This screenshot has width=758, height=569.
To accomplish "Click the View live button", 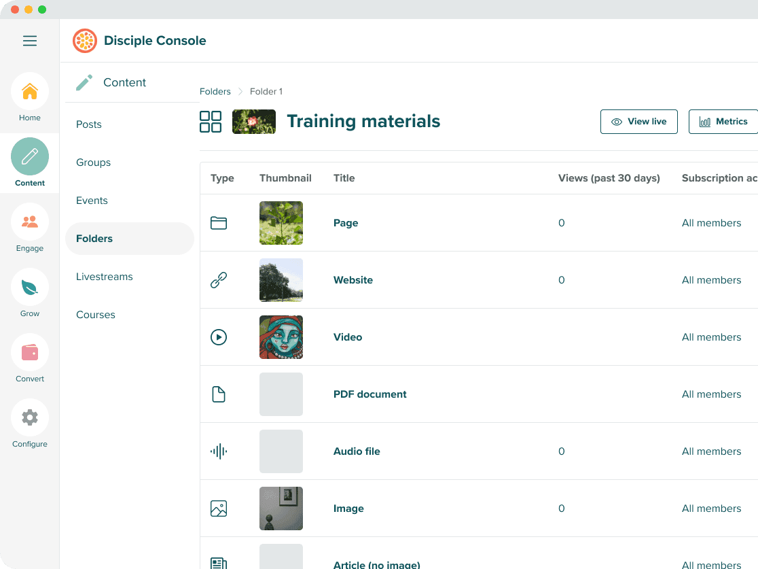I will click(x=638, y=122).
